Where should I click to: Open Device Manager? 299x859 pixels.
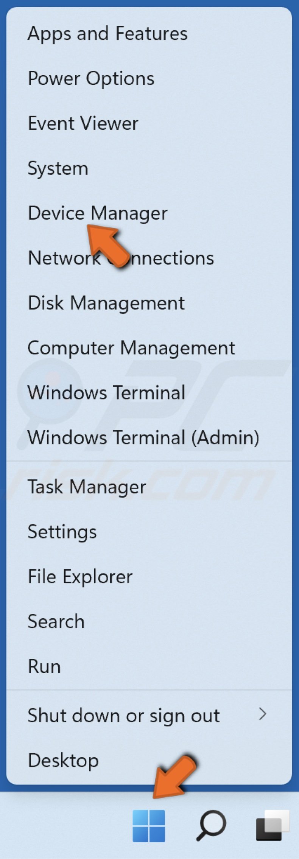(98, 213)
